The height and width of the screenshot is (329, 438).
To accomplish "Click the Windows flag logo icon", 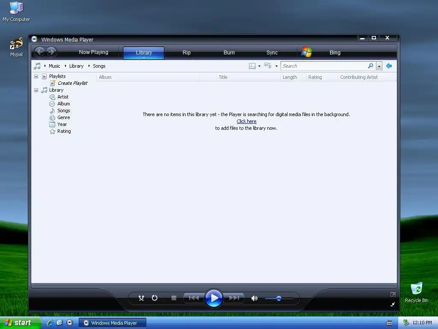I will (x=307, y=52).
